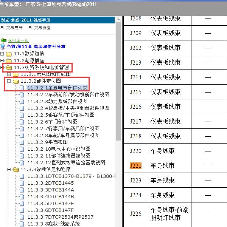Click the J220 table cell

pyautogui.click(x=135, y=151)
